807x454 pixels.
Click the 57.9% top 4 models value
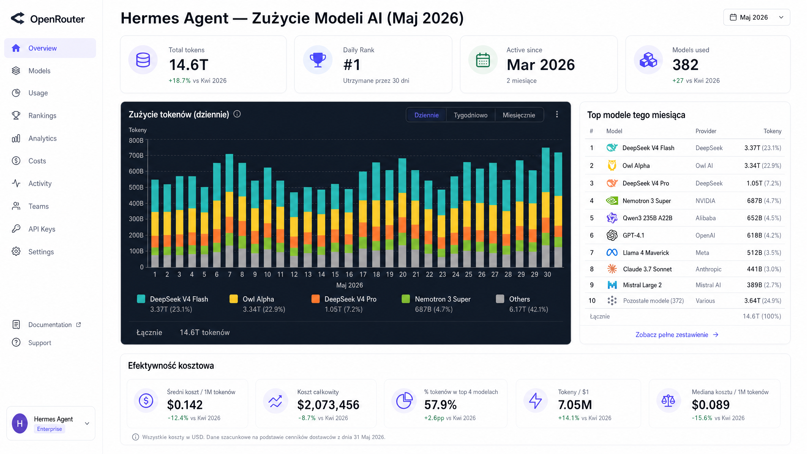[440, 405]
